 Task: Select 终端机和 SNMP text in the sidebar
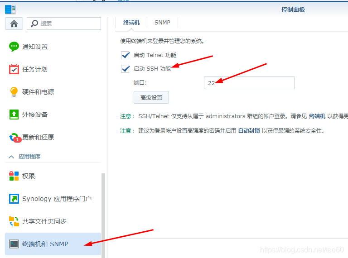45,244
